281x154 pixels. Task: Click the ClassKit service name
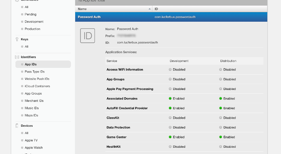tap(113, 118)
